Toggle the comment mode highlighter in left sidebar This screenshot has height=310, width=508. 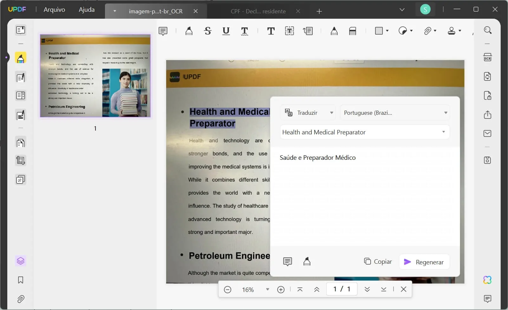21,58
